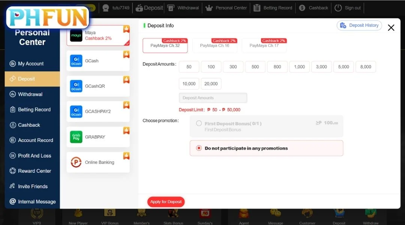405x225 pixels.
Task: Click the GCashQR payment method label
Action: tap(95, 86)
